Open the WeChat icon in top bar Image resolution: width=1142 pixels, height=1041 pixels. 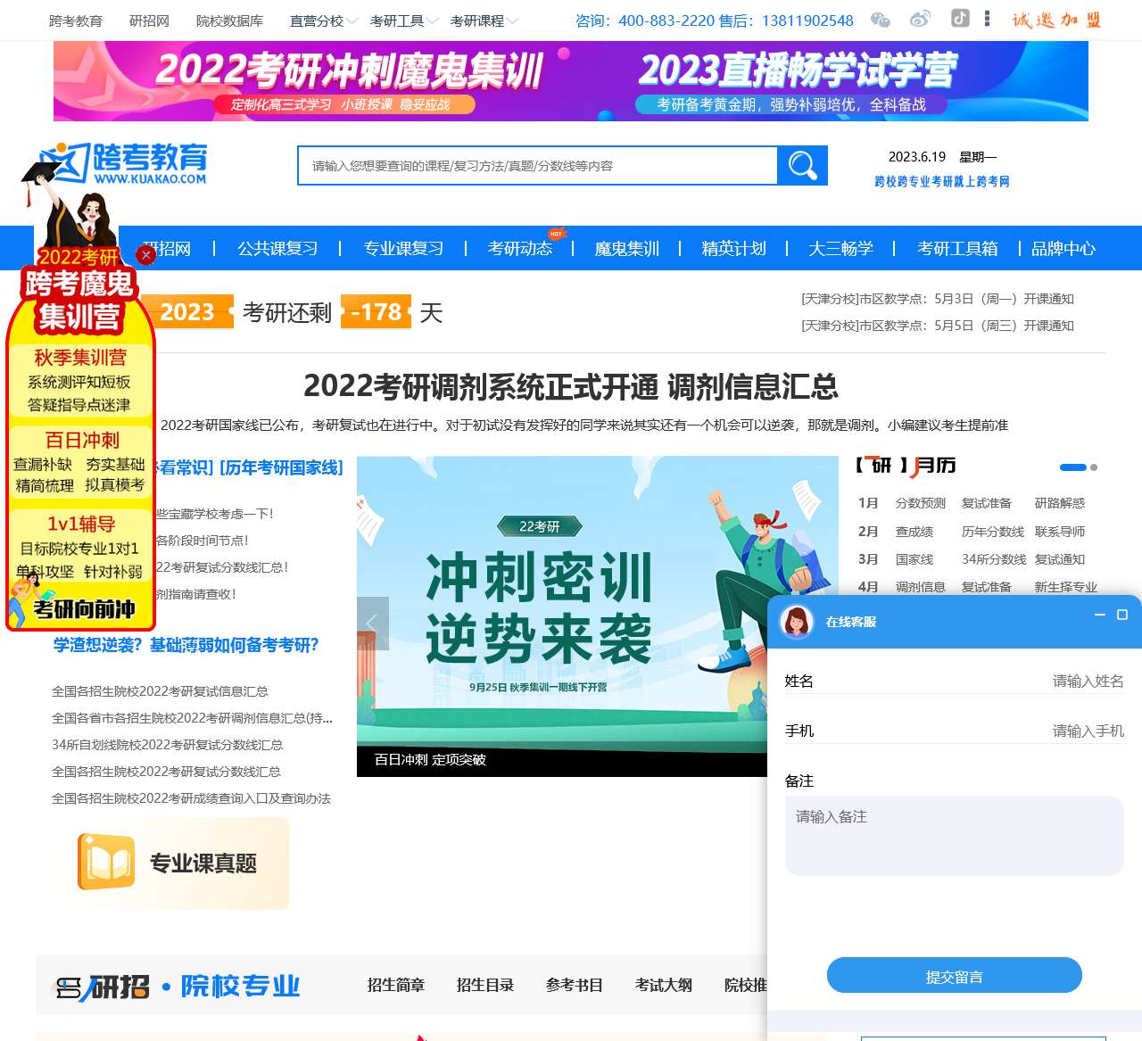click(881, 20)
